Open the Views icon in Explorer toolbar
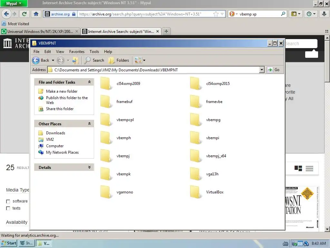This screenshot has width=330, height=248. pos(138,60)
